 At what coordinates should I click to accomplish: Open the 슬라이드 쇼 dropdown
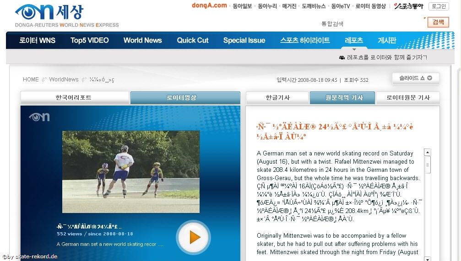[416, 78]
